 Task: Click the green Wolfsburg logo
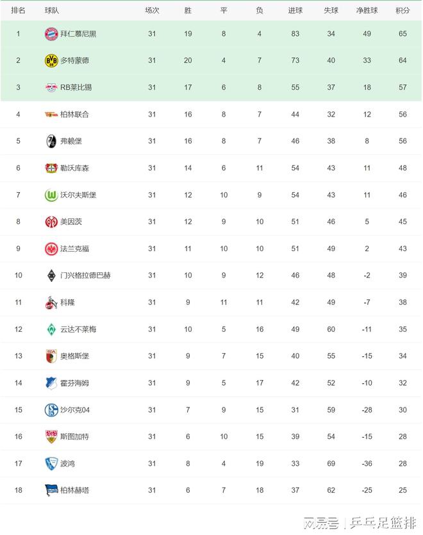[x=51, y=195]
